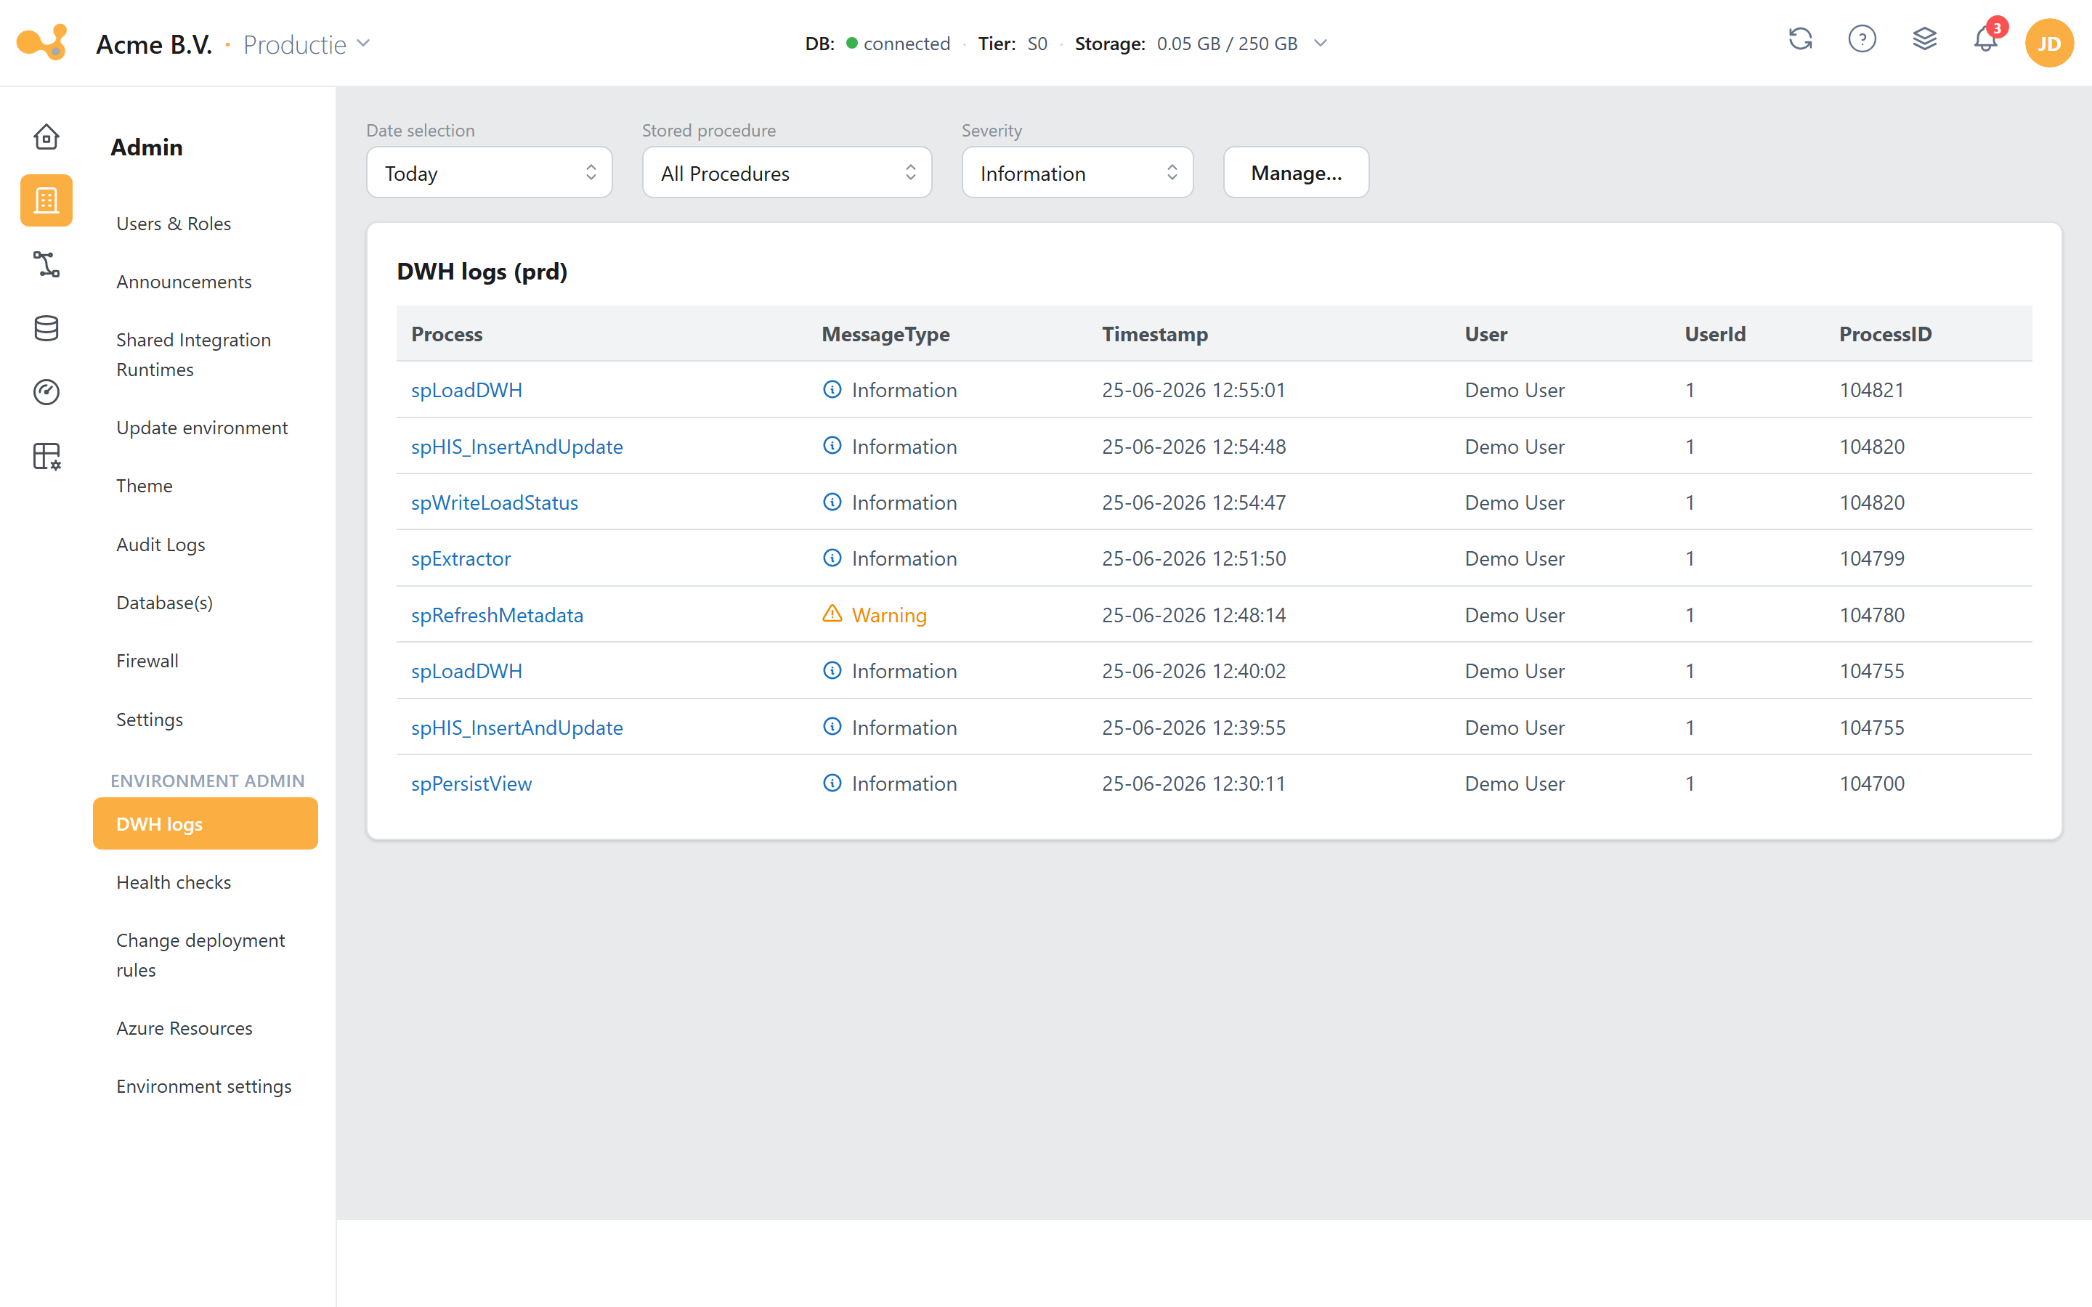The height and width of the screenshot is (1307, 2092).
Task: Sort by Timestamp column header
Action: (1155, 334)
